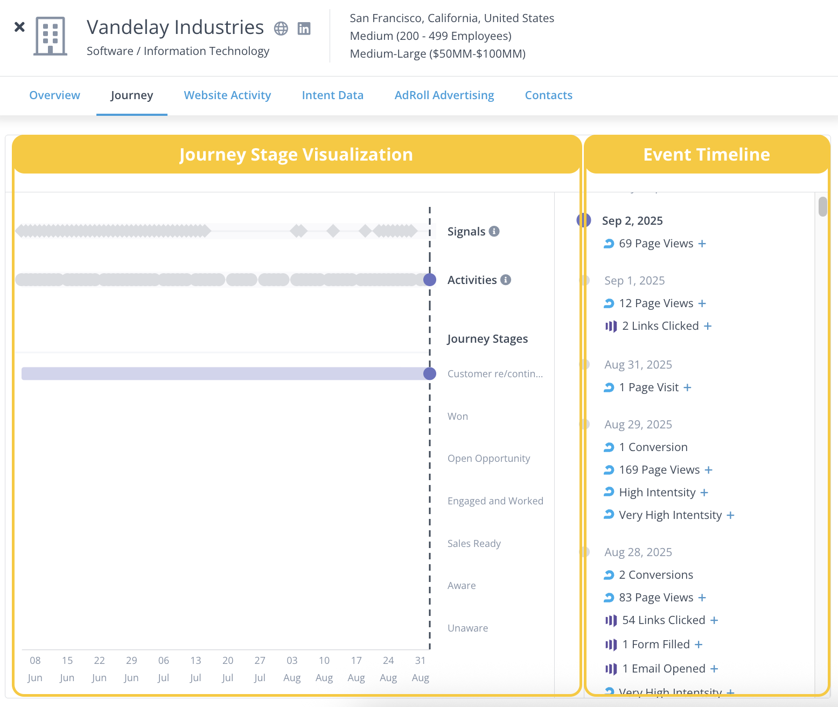
Task: Expand 169 Page Views on Aug 29
Action: [x=709, y=470]
